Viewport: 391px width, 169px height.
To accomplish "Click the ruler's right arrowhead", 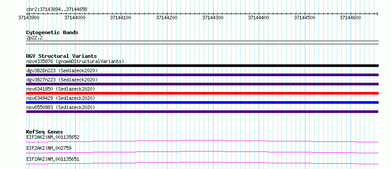I will (x=377, y=14).
